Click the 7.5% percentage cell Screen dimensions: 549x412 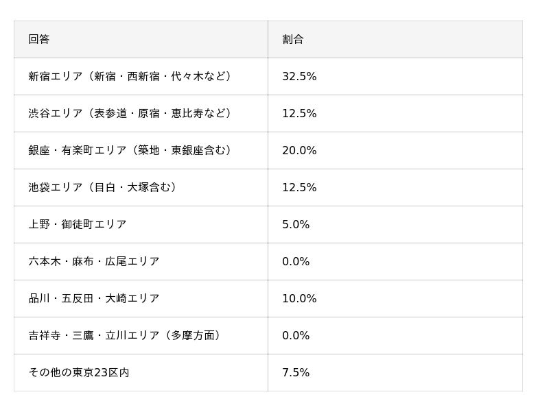[x=296, y=373]
